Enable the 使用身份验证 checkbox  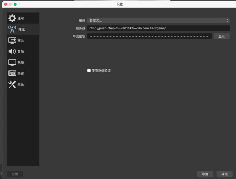pyautogui.click(x=89, y=70)
